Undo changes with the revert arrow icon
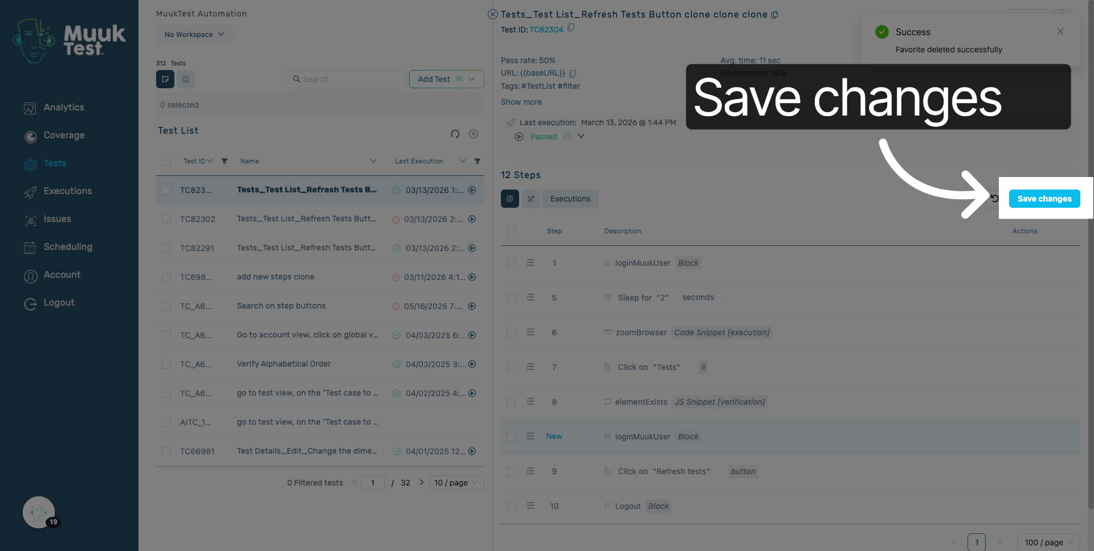This screenshot has height=551, width=1094. click(x=994, y=199)
